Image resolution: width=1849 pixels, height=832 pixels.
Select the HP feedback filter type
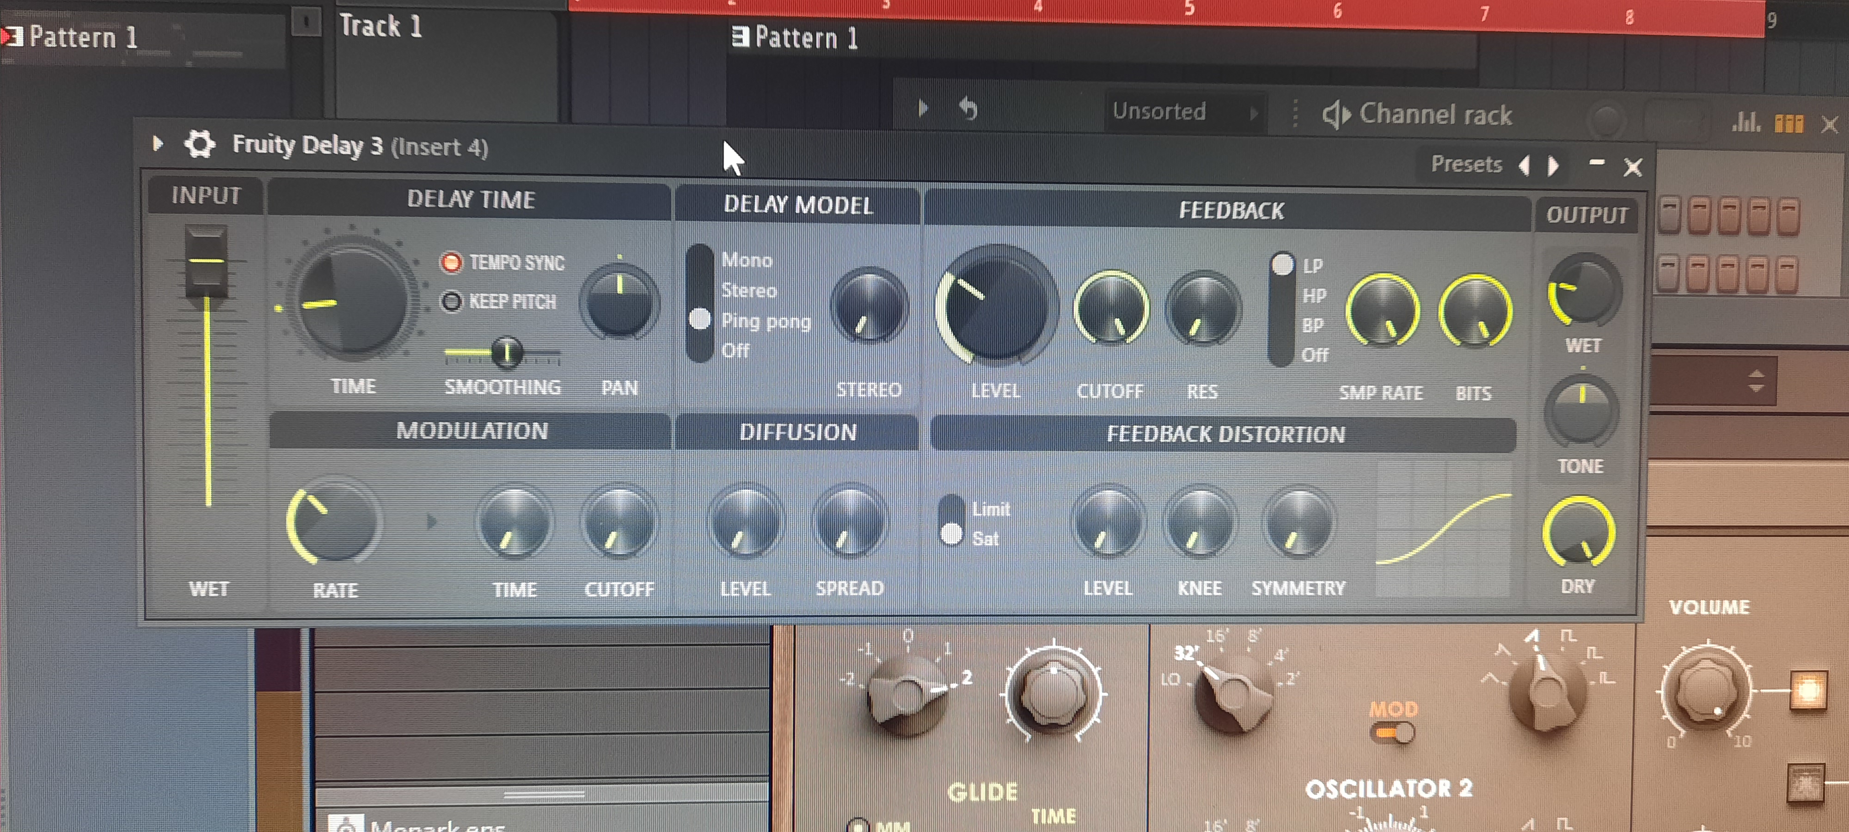(1314, 296)
